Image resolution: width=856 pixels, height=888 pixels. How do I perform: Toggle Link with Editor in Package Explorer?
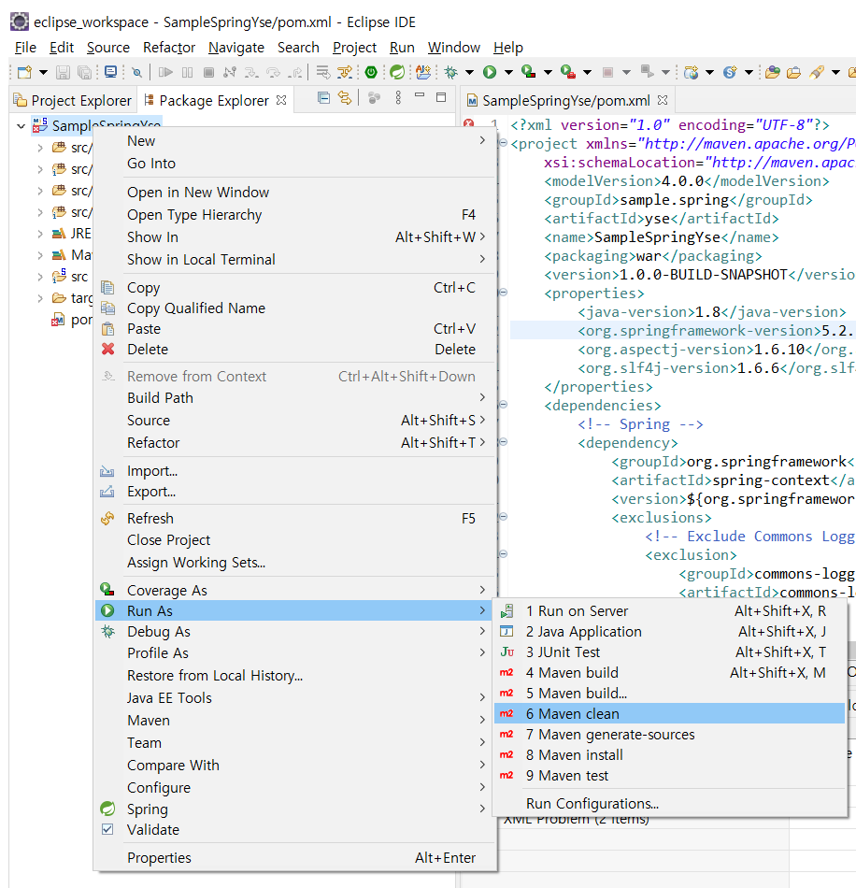344,98
